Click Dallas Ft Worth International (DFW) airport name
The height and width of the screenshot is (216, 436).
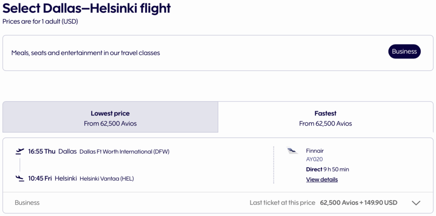coord(124,152)
